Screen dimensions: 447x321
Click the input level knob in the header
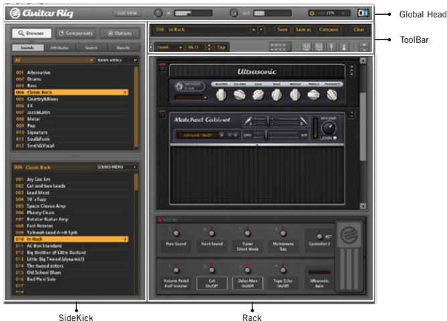point(158,13)
